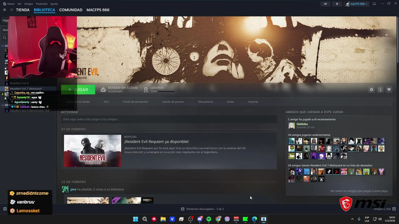Click the ESP LAA keyboard language indicator
Image resolution: width=399 pixels, height=224 pixels.
pos(367,219)
